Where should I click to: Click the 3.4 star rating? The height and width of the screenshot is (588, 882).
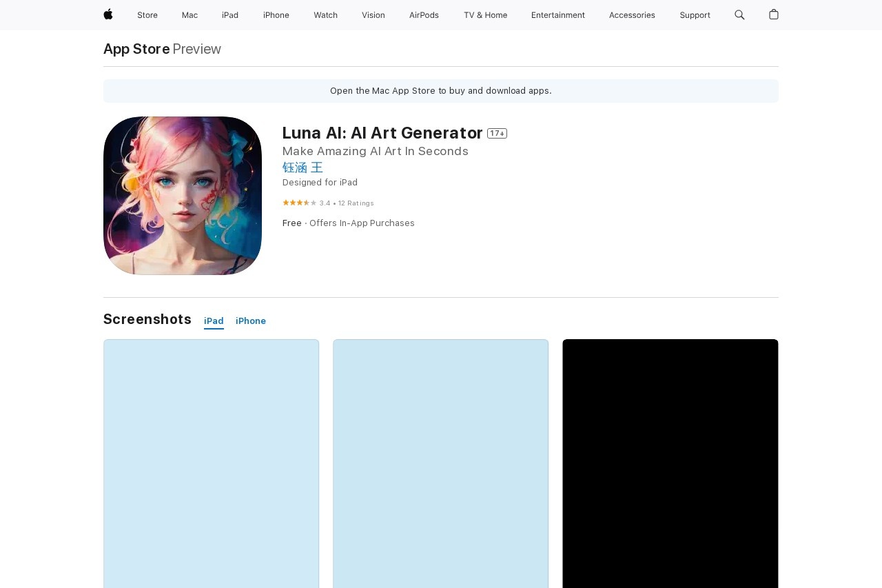coord(328,203)
